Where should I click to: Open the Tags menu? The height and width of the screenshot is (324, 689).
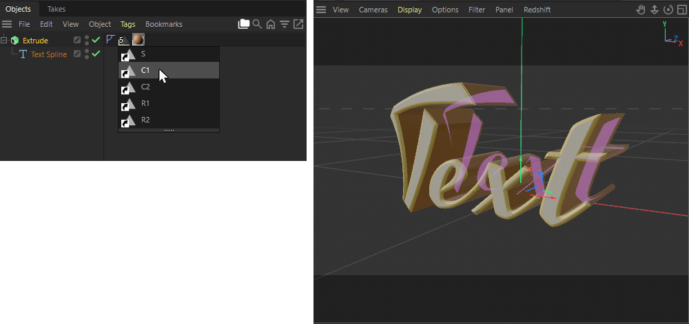[128, 24]
